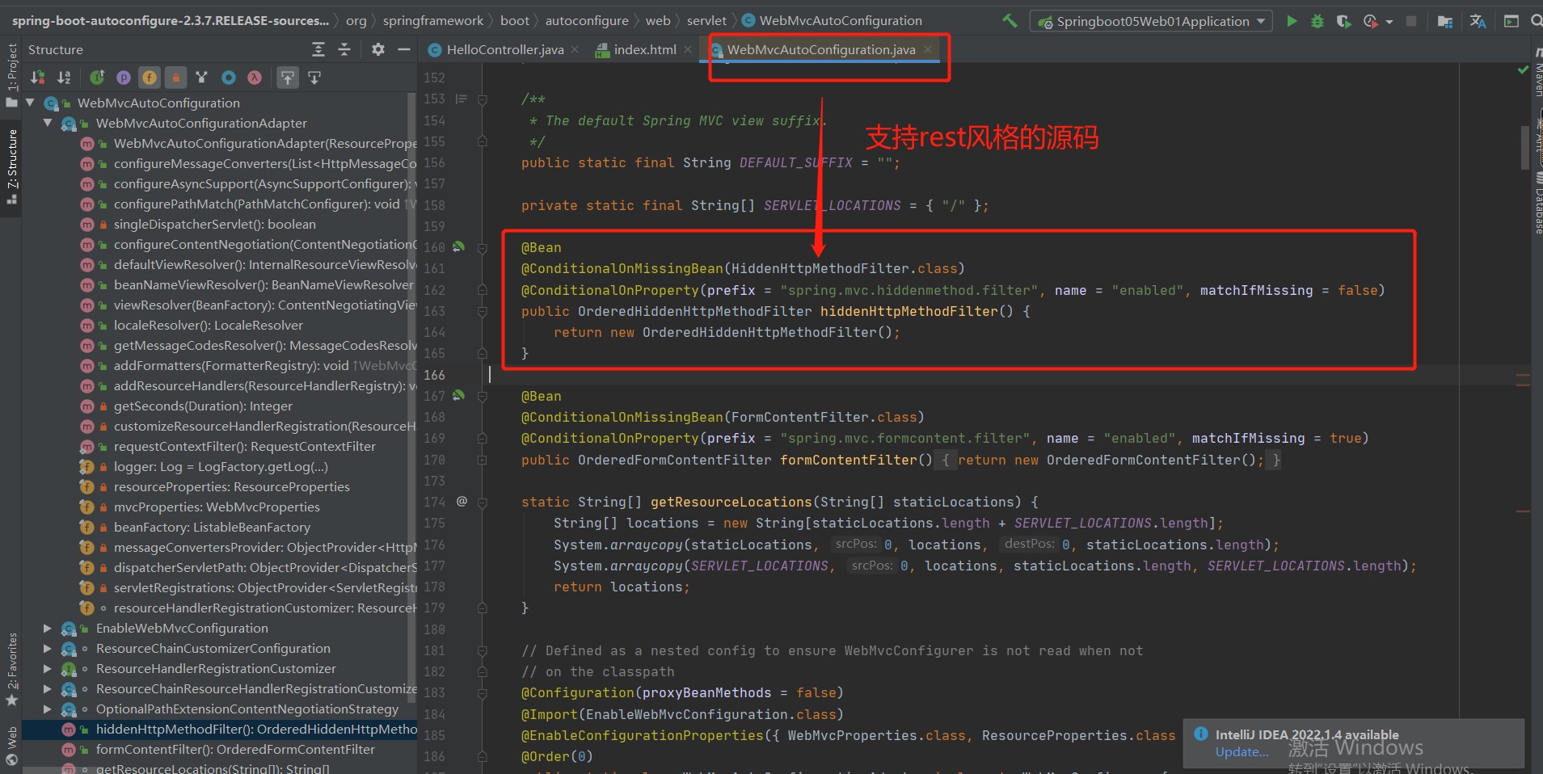Toggle sort alphabetically in Structure
Viewport: 1543px width, 774px height.
tap(64, 78)
